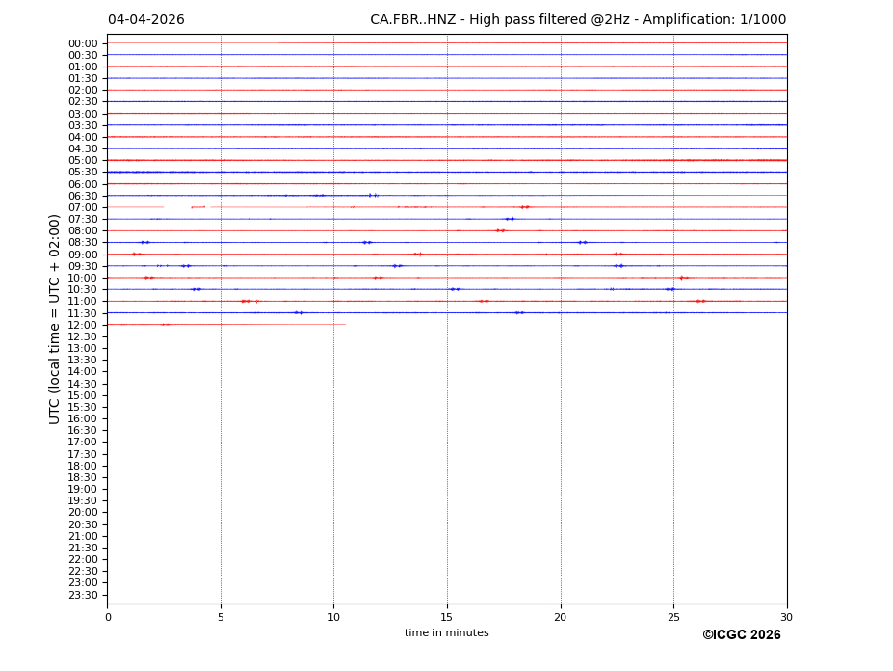Click the red event marker on 12:00 trace

pos(166,325)
